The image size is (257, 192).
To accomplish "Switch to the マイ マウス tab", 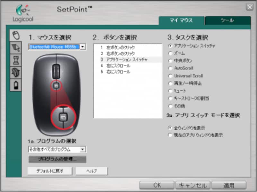I will [182, 20].
